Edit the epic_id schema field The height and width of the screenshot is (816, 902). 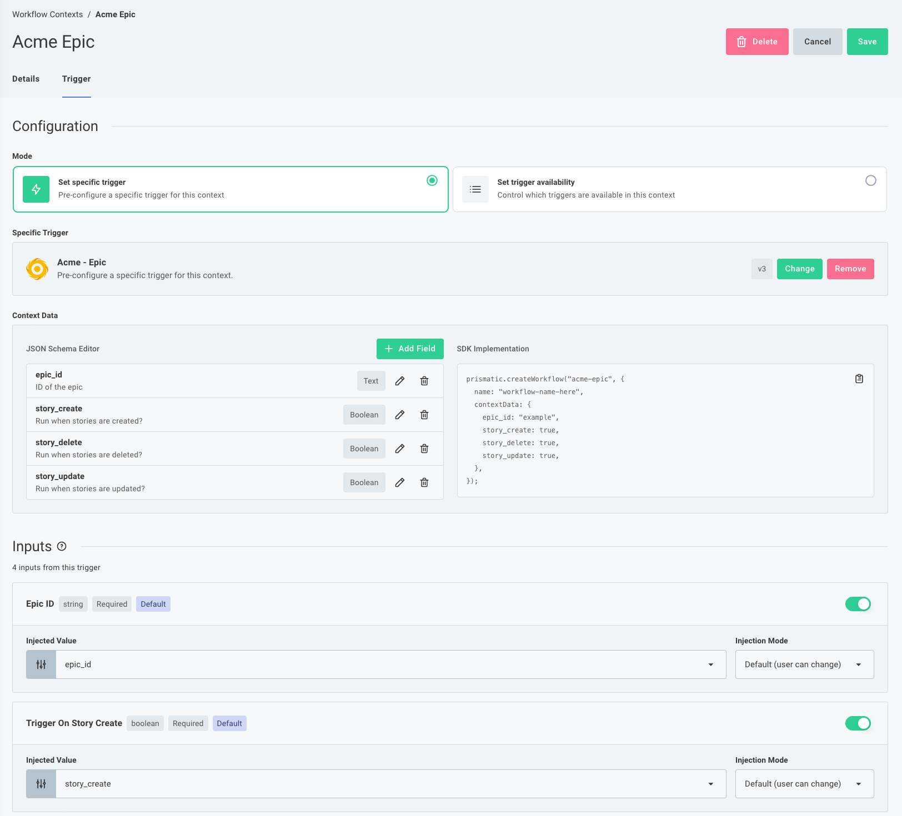click(x=399, y=381)
